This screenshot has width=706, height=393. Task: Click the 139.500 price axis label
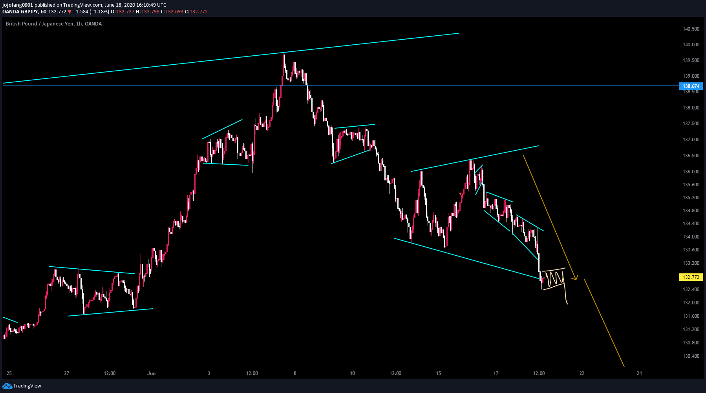(x=691, y=60)
